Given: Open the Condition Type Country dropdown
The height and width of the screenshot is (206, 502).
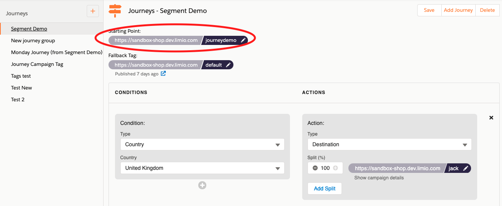Looking at the screenshot, I should click(202, 144).
